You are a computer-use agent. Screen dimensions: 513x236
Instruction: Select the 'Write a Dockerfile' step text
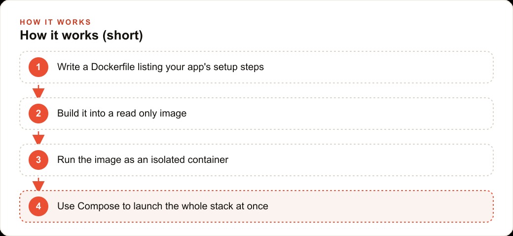pyautogui.click(x=160, y=67)
